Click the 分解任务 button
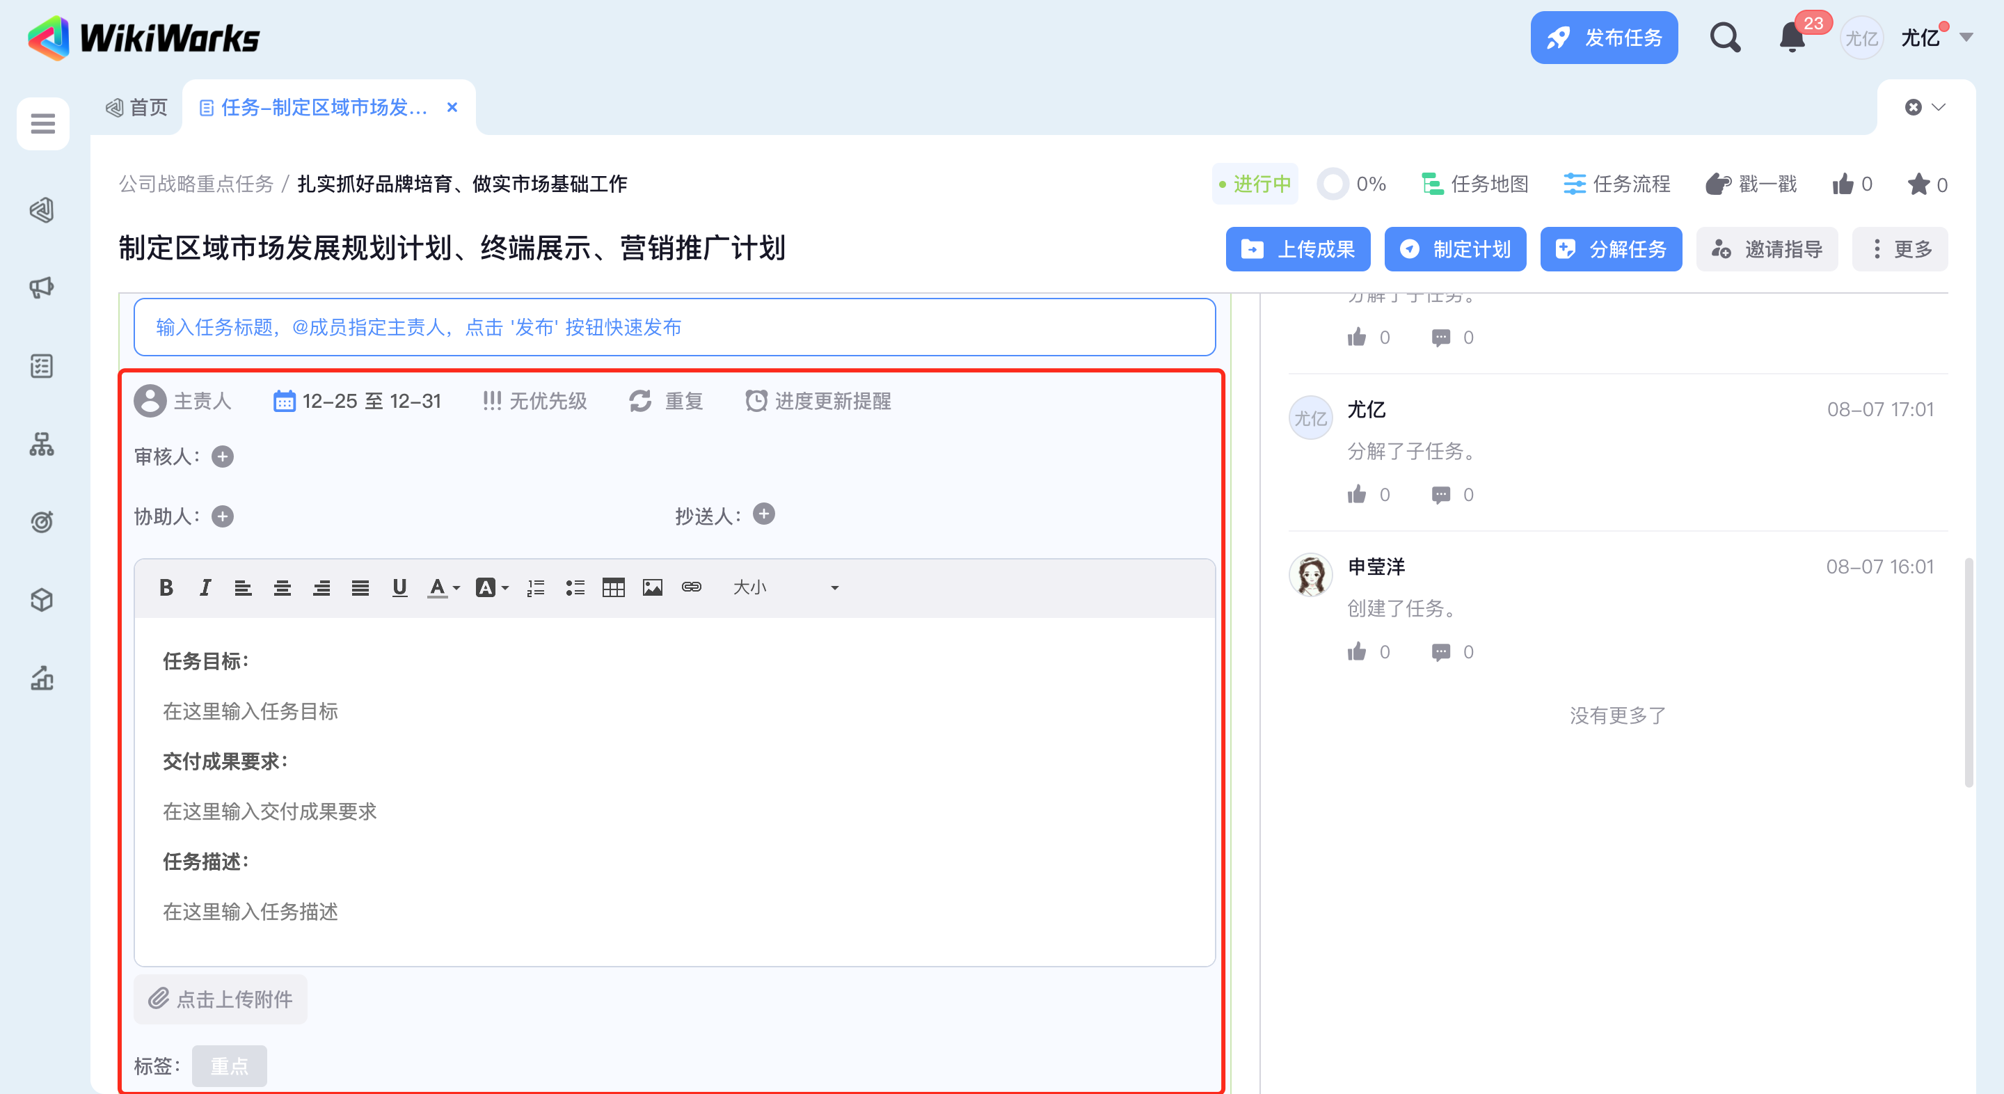Screen dimensions: 2004x1094 click(x=1610, y=249)
